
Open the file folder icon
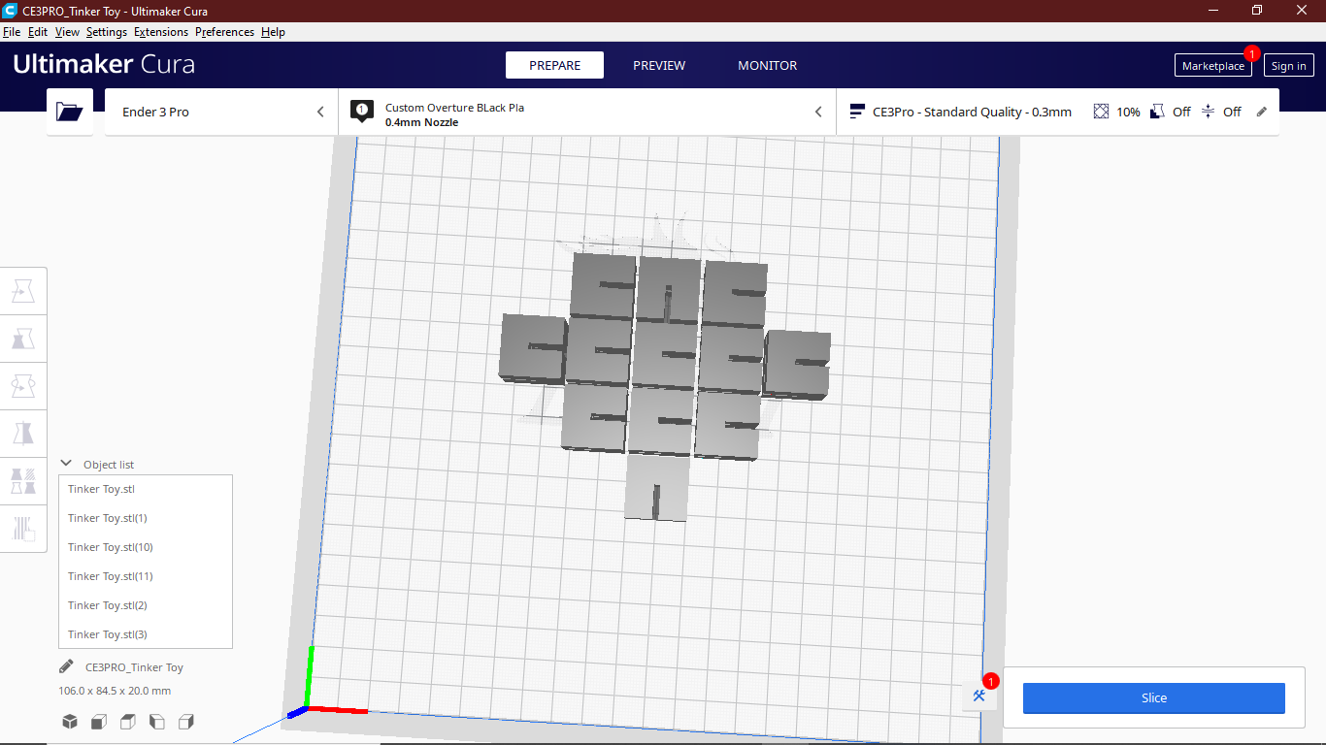70,112
